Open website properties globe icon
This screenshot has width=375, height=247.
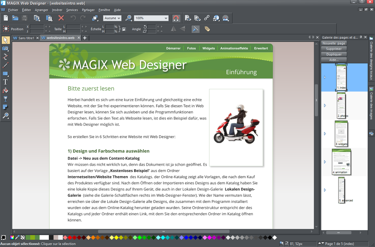pos(216,18)
